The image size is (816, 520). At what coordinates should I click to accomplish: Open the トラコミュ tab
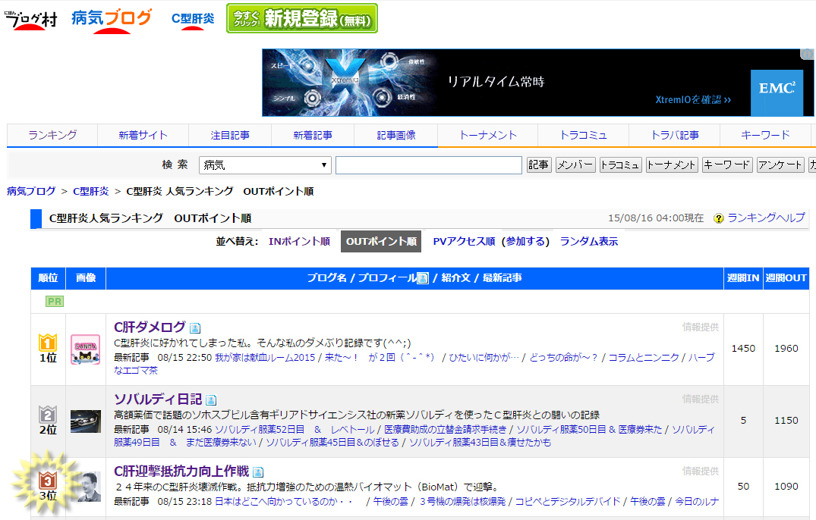tap(584, 135)
